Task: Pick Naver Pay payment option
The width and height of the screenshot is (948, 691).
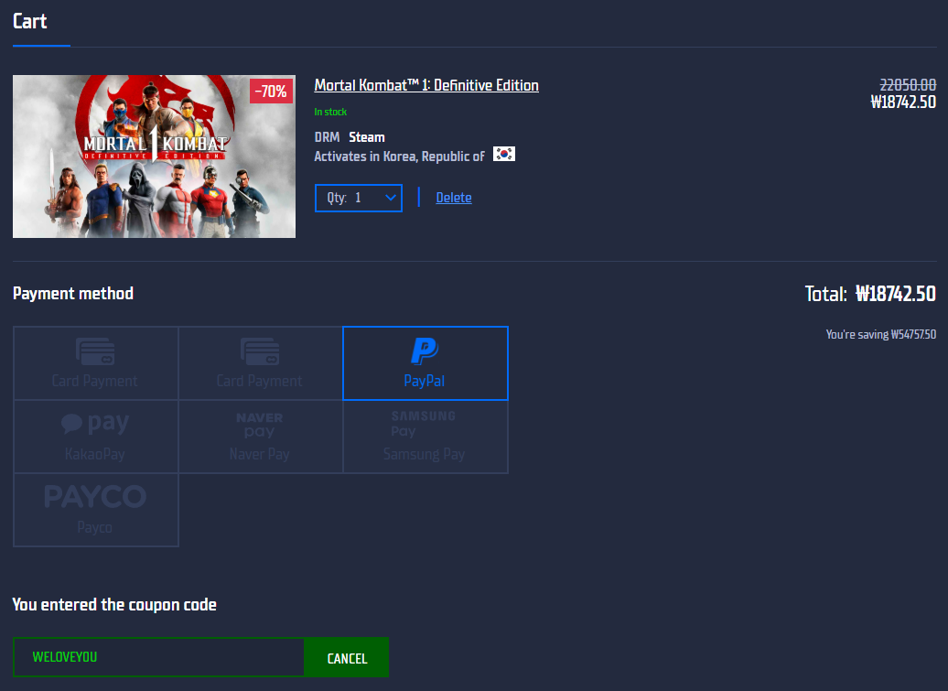Action: (x=260, y=437)
